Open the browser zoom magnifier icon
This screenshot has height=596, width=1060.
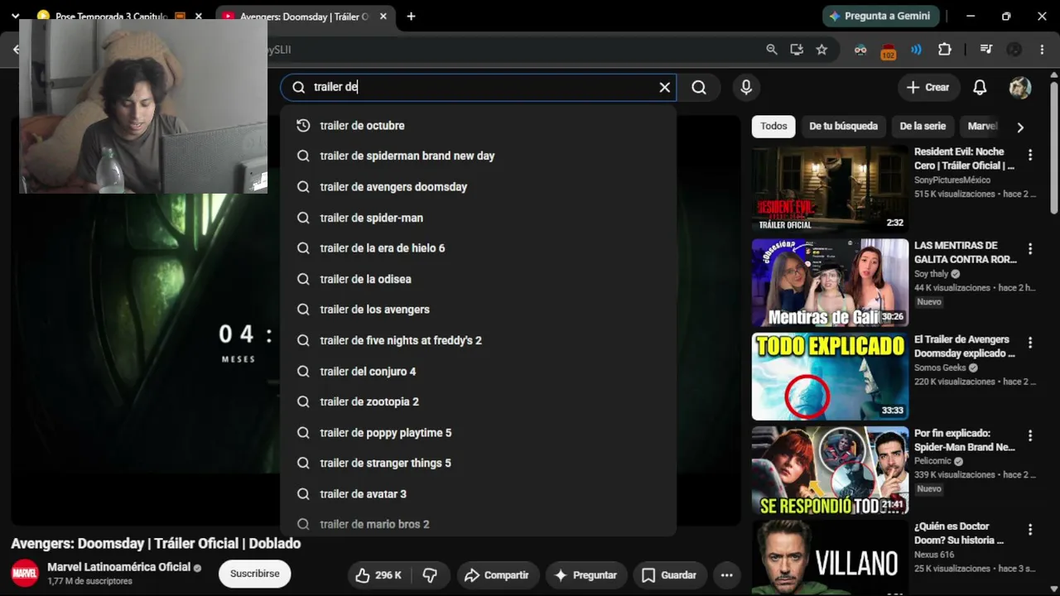point(772,50)
